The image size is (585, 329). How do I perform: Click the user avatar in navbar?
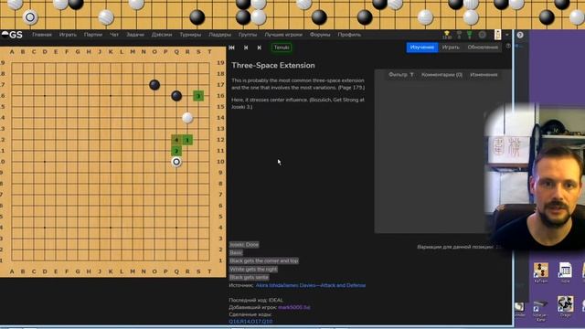point(497,35)
